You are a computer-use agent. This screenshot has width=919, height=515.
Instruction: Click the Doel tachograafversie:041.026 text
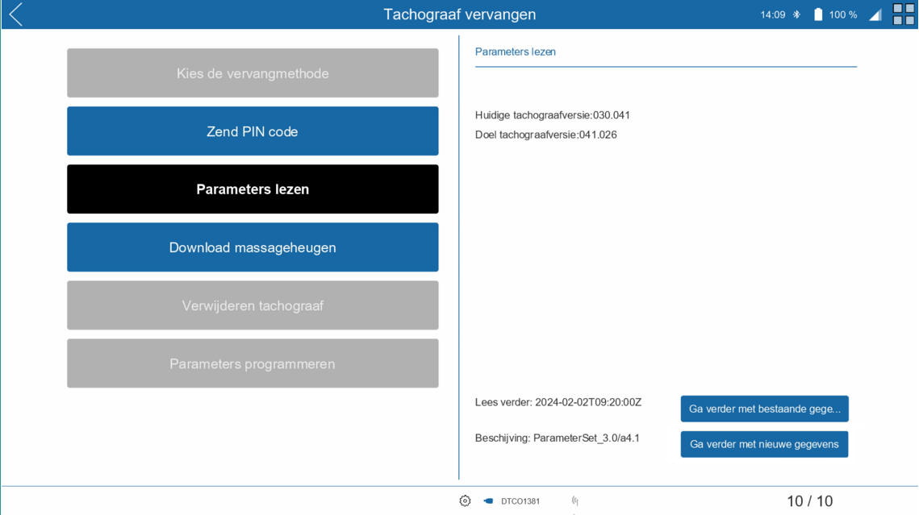coord(545,135)
